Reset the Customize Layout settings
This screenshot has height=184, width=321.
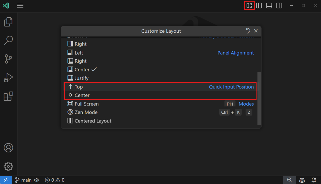[x=248, y=31]
